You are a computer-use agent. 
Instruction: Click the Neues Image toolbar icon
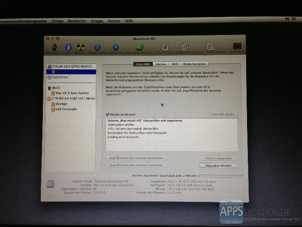click(x=165, y=47)
